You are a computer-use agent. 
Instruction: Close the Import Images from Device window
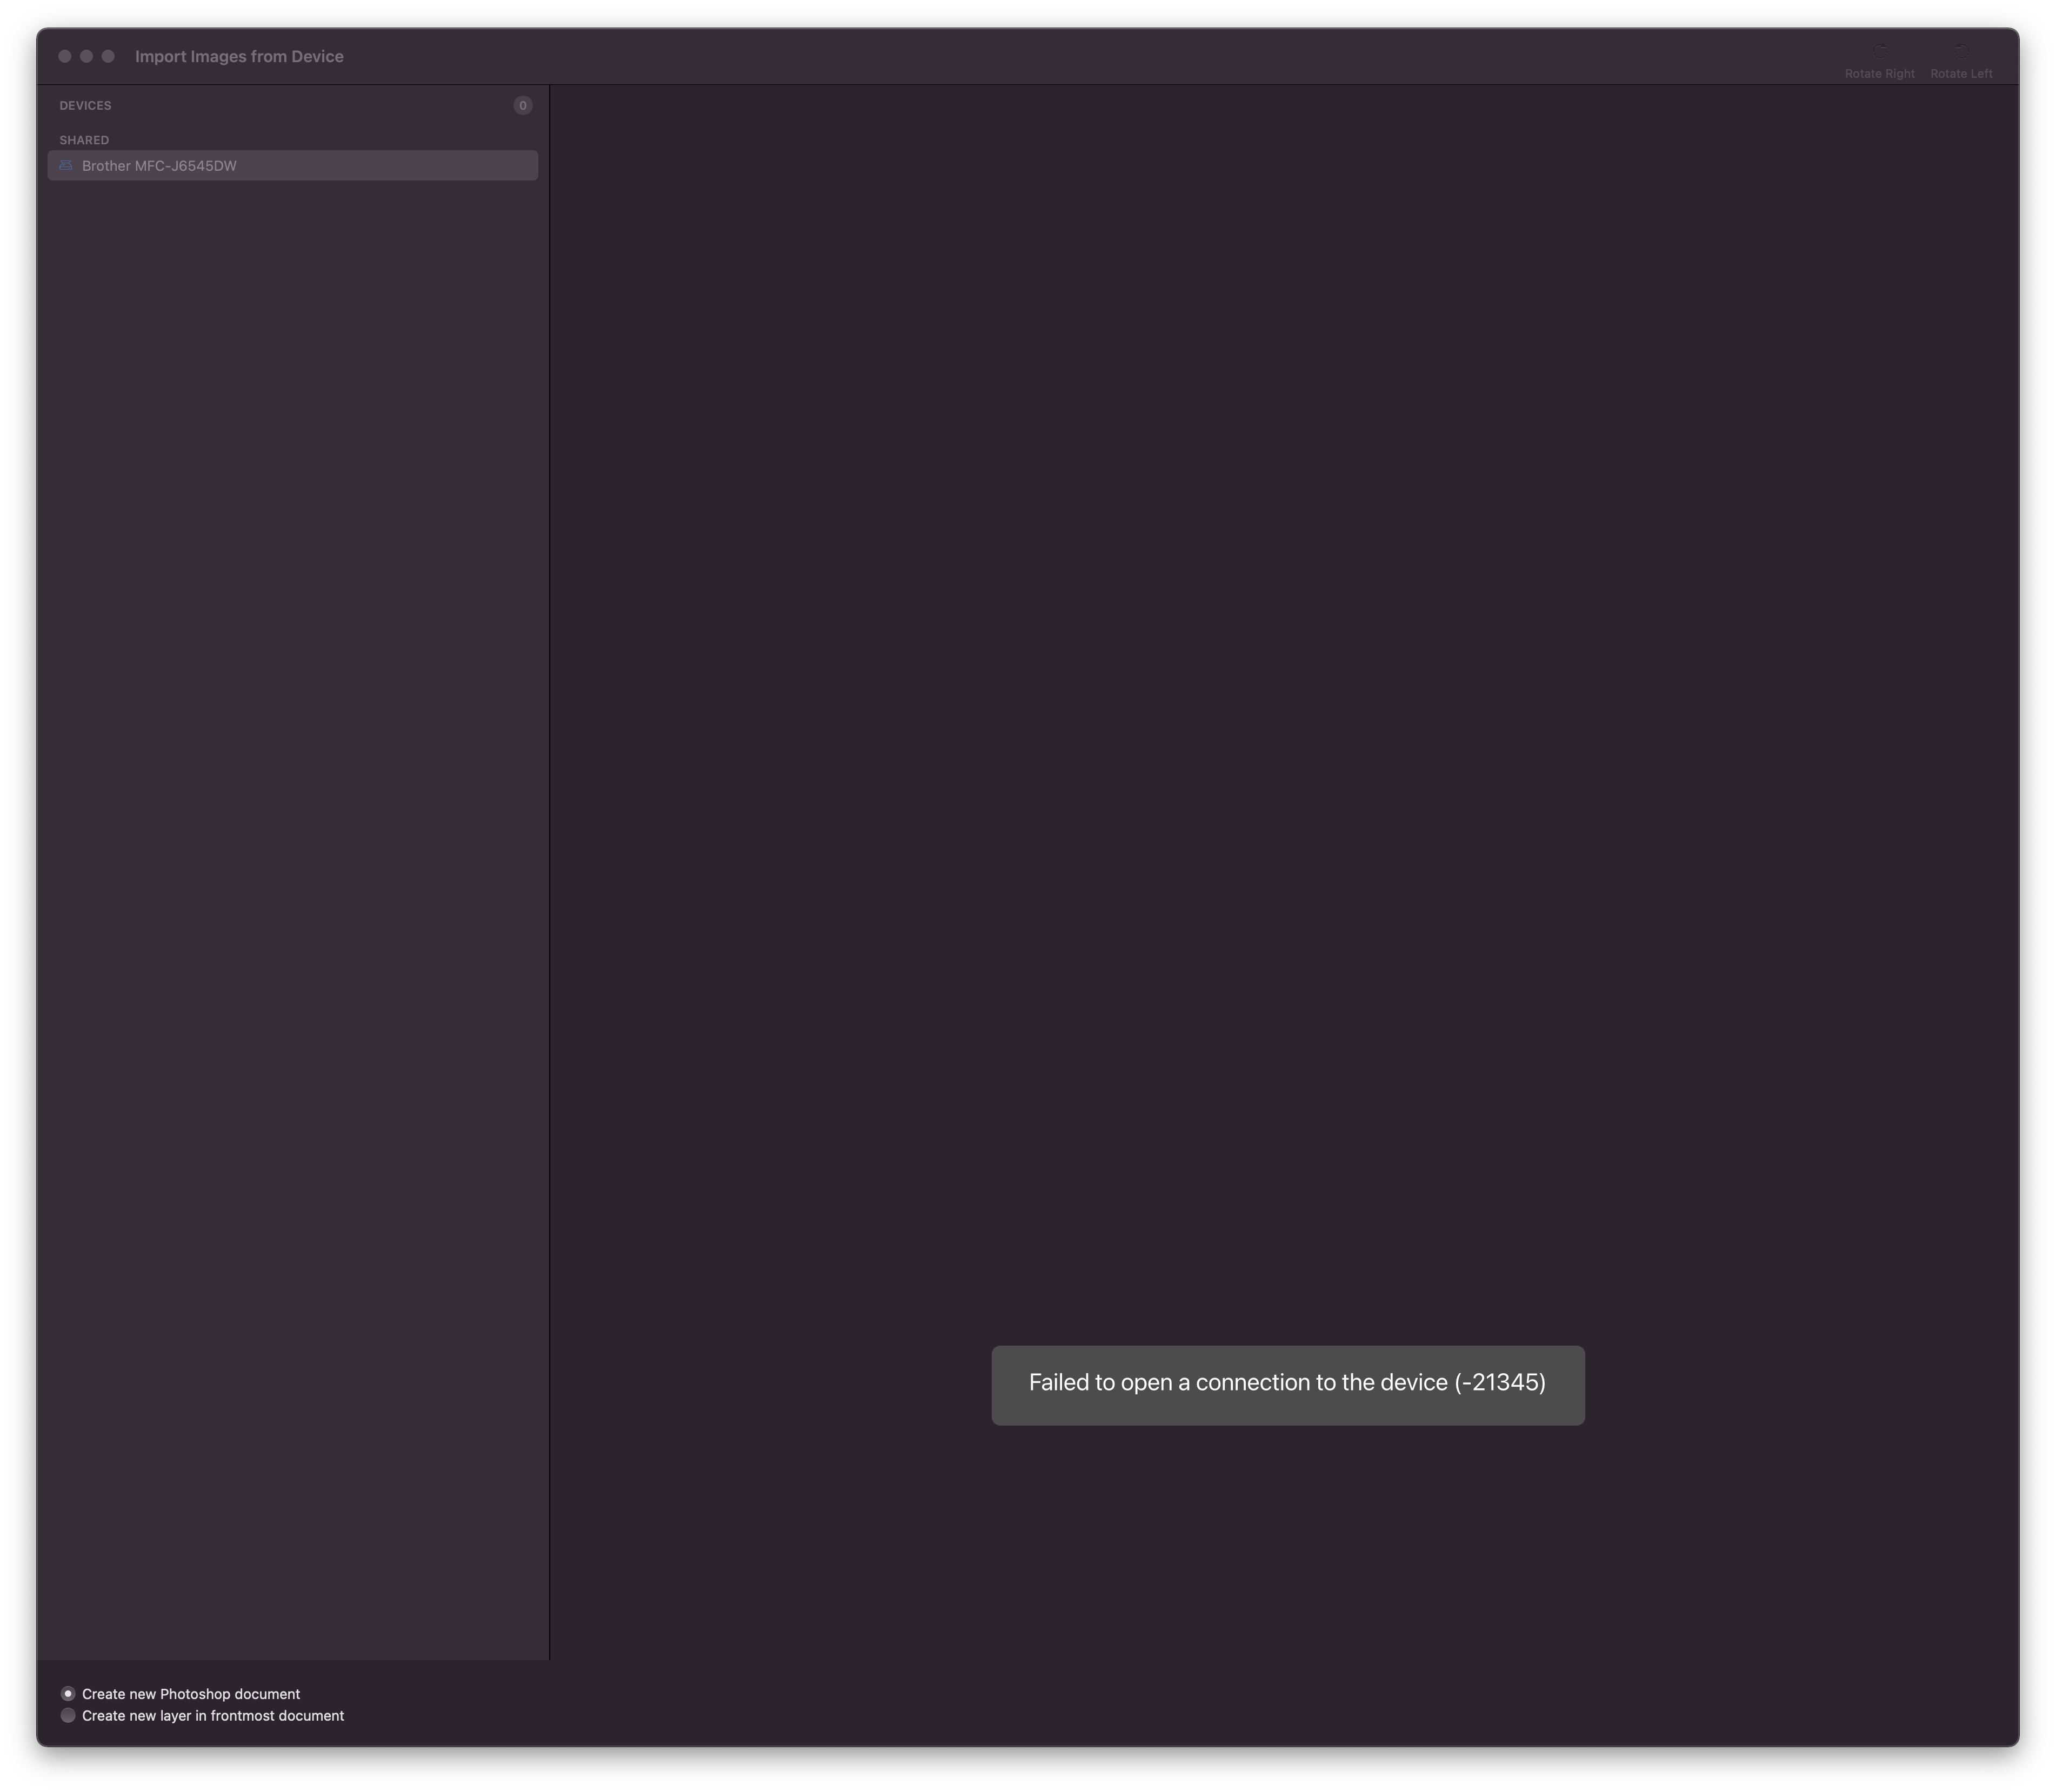65,57
